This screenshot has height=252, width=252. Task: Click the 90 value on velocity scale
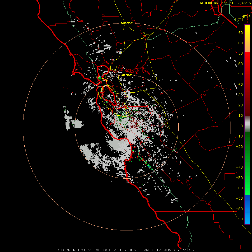241,33
